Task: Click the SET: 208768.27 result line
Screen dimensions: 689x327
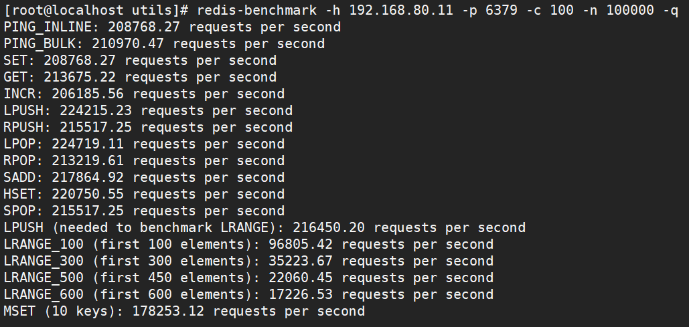Action: (140, 61)
